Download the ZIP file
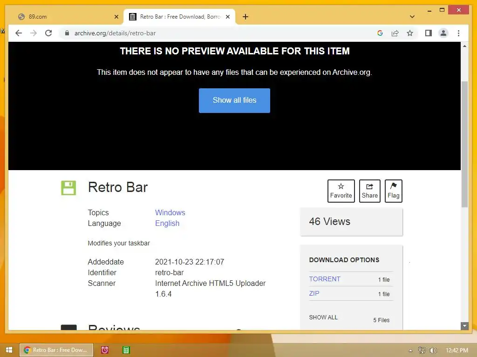The height and width of the screenshot is (357, 477). 314,293
